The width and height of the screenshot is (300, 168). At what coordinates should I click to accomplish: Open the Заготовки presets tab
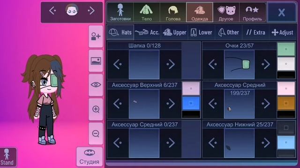pos(120,13)
